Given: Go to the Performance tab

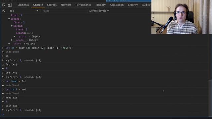Looking at the screenshot, I should tap(83, 5).
